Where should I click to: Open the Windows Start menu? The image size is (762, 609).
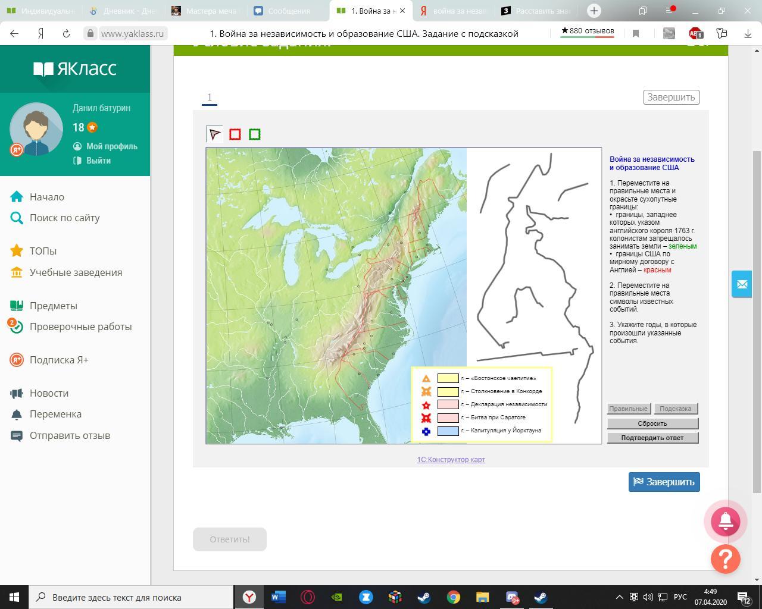pos(14,597)
